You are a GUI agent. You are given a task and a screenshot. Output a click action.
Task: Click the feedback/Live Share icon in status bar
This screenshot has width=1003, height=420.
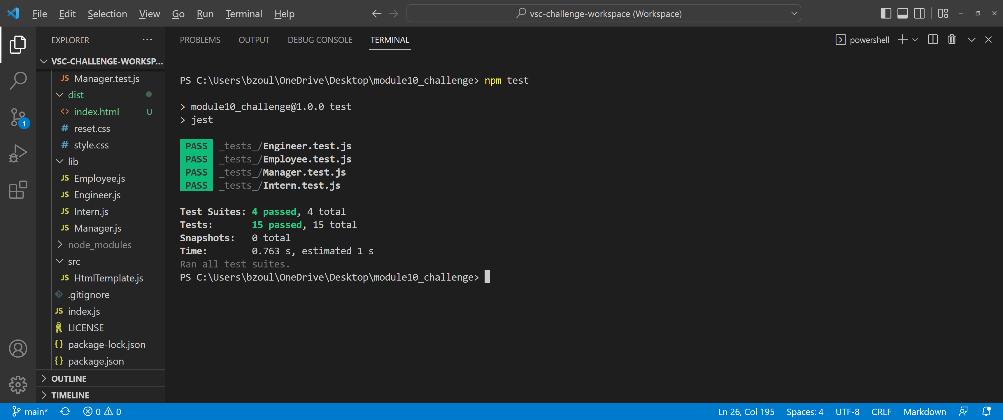pos(964,412)
